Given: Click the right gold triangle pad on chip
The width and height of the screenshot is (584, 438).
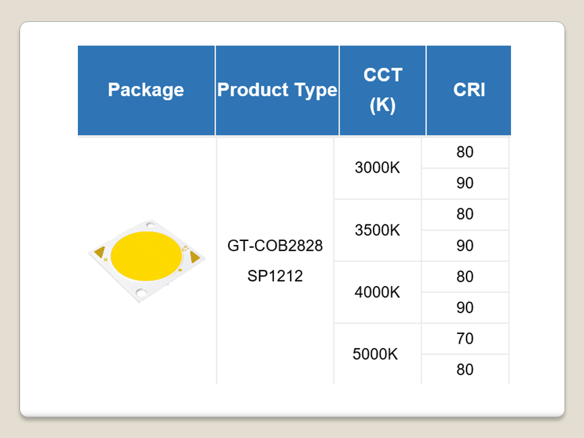Looking at the screenshot, I should pos(195,257).
